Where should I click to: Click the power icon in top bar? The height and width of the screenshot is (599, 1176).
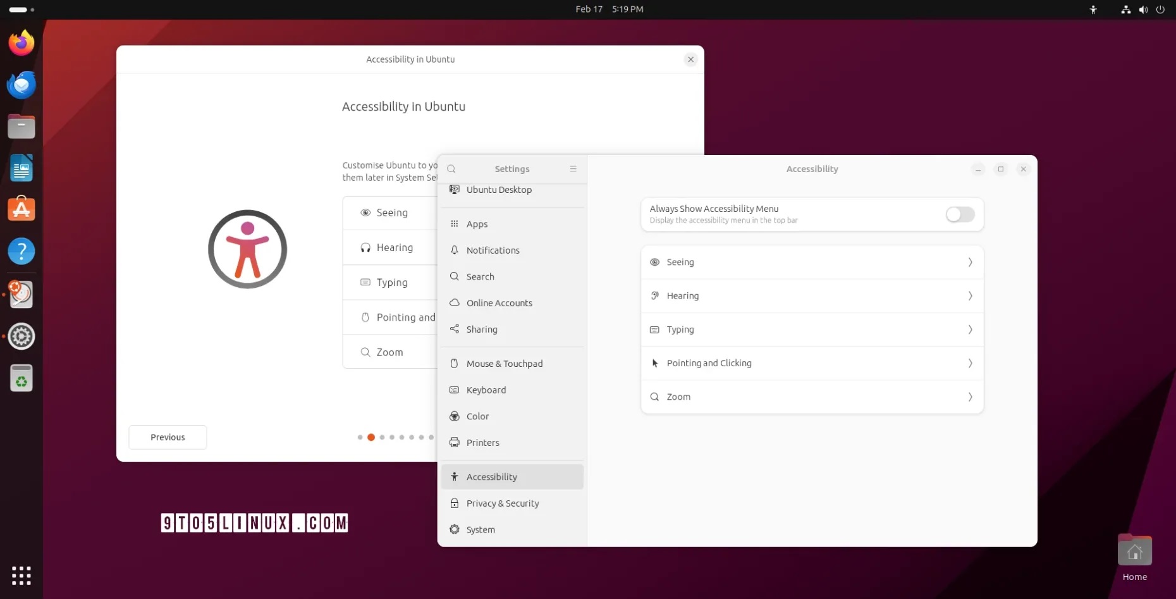pyautogui.click(x=1160, y=9)
